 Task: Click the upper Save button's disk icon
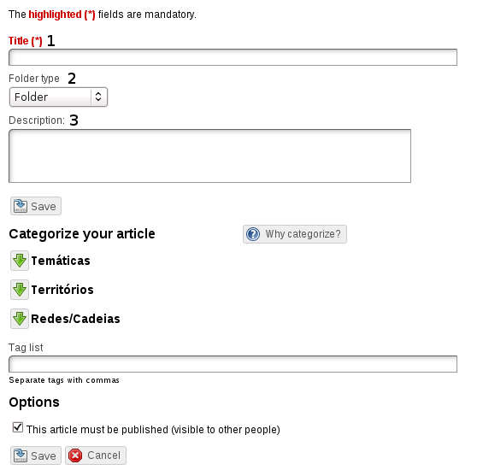click(x=21, y=206)
